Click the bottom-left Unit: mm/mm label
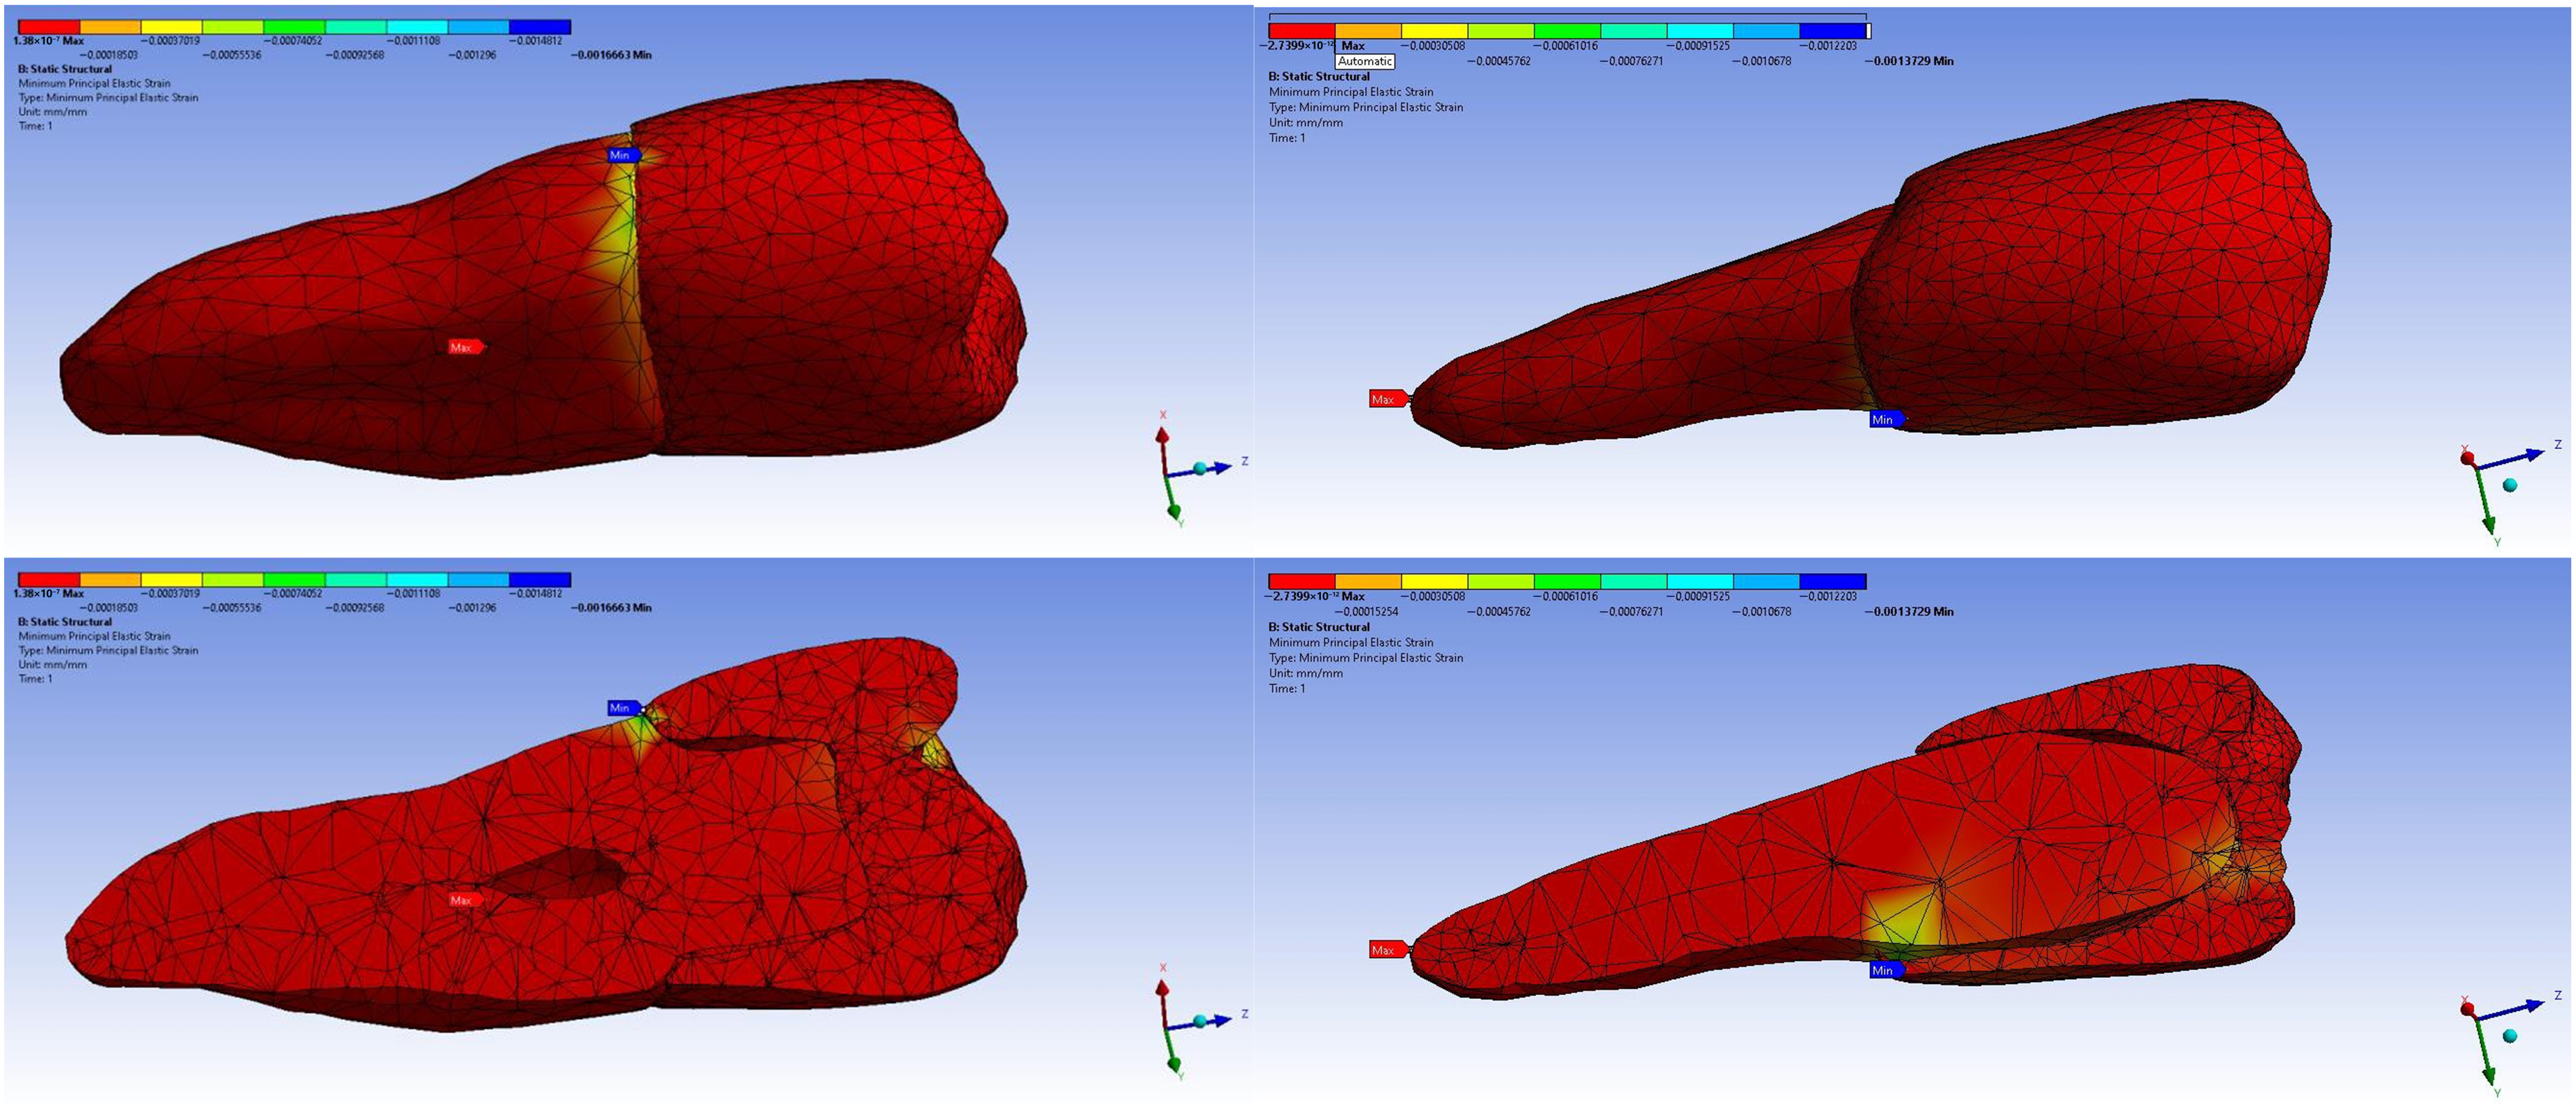This screenshot has height=1111, width=2576. point(53,664)
